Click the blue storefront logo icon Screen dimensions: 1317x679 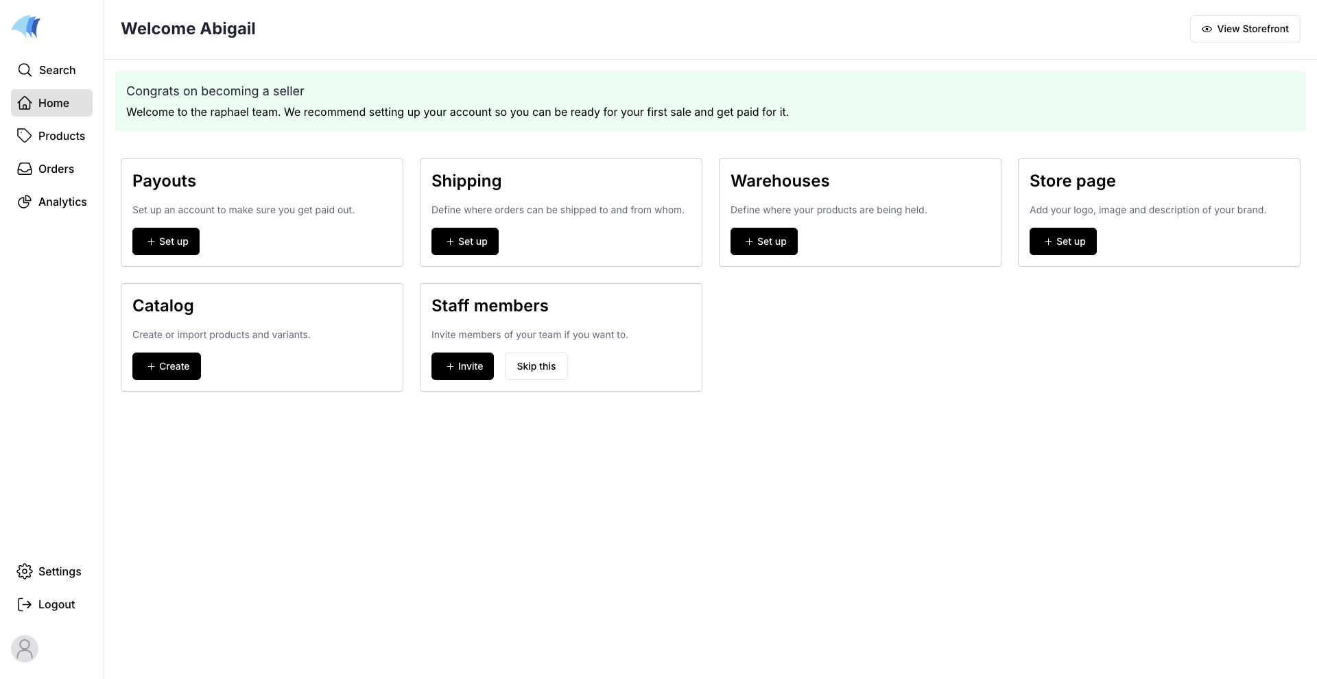[x=26, y=27]
